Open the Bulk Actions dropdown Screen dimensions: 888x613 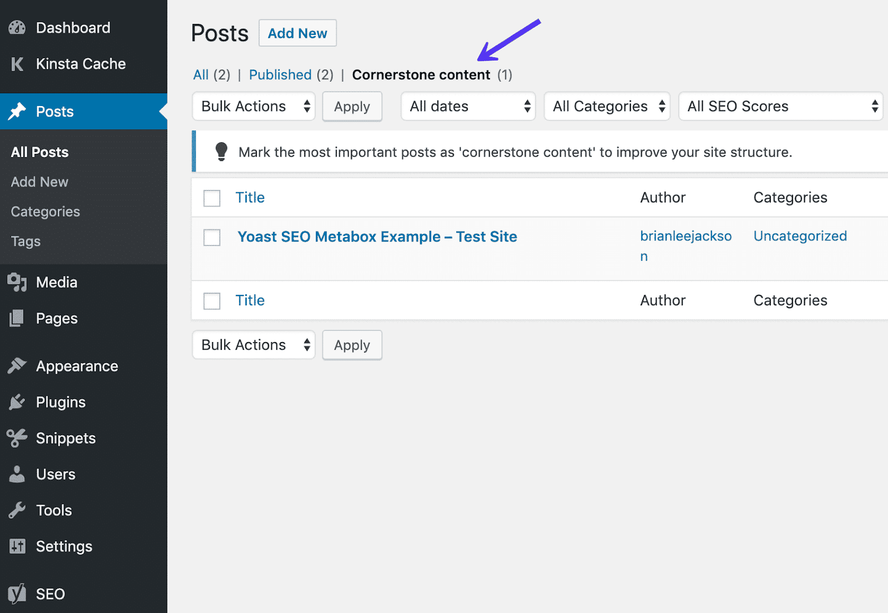(x=253, y=106)
